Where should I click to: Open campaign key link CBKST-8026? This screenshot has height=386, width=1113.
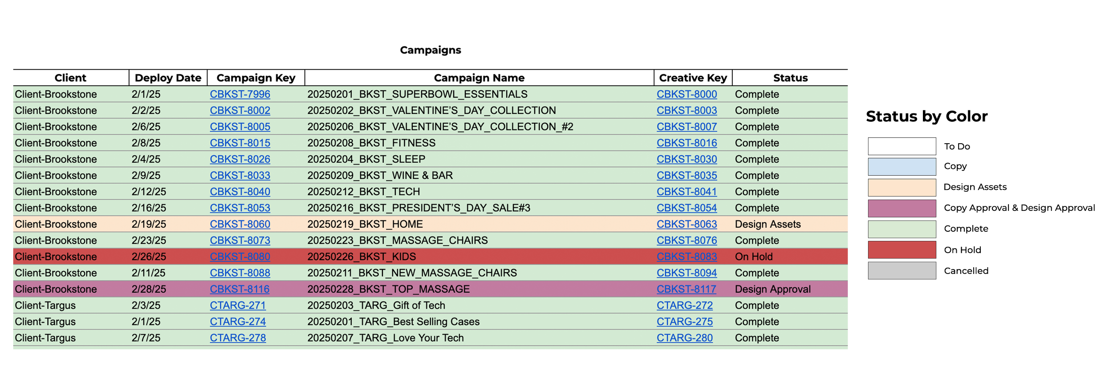[240, 159]
